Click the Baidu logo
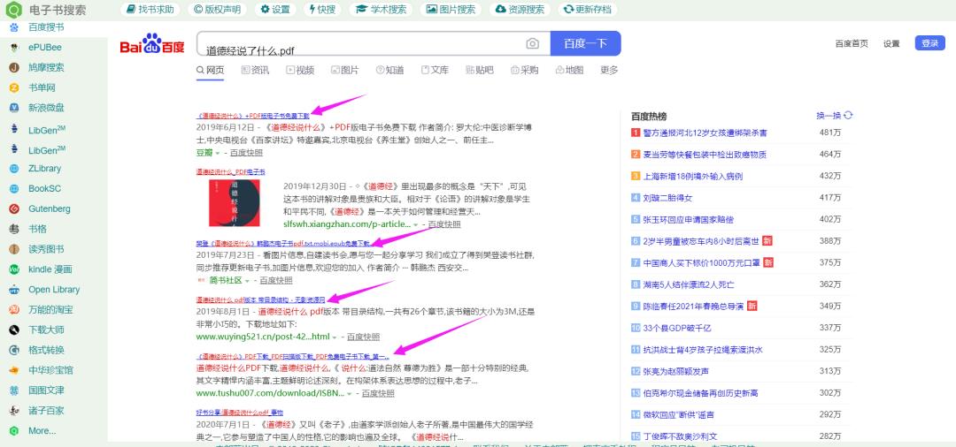956x447 pixels. 152,45
